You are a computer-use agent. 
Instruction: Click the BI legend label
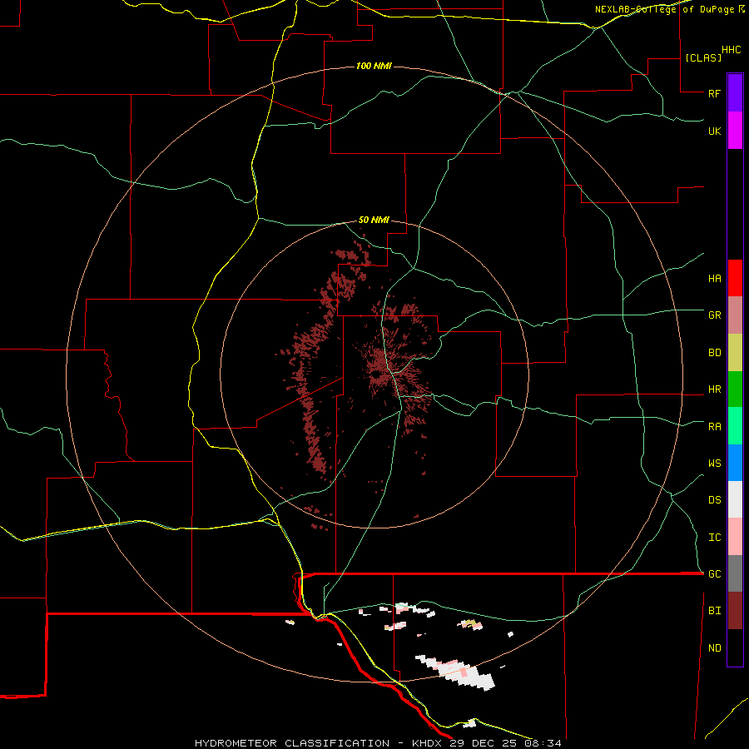coord(714,611)
